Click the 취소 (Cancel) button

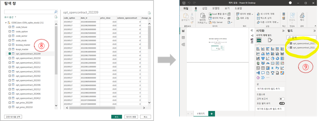(x=146, y=117)
